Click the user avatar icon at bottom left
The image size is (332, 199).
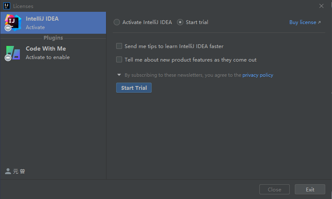(8, 171)
